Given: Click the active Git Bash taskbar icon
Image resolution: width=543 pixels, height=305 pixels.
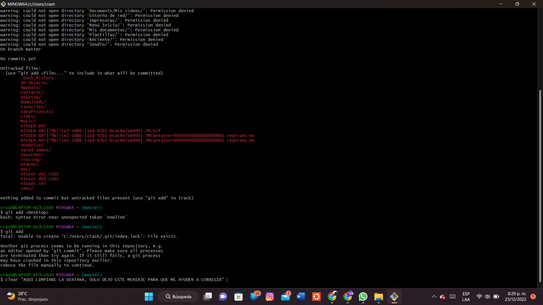Looking at the screenshot, I should point(394,297).
